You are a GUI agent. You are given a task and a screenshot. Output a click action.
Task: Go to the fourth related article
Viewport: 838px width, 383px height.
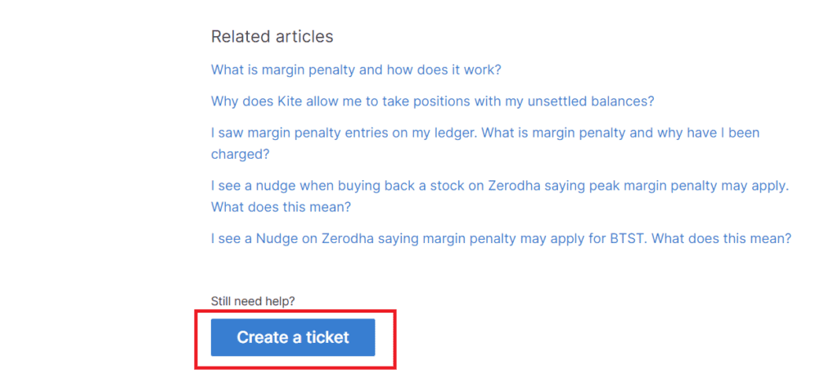pyautogui.click(x=499, y=186)
